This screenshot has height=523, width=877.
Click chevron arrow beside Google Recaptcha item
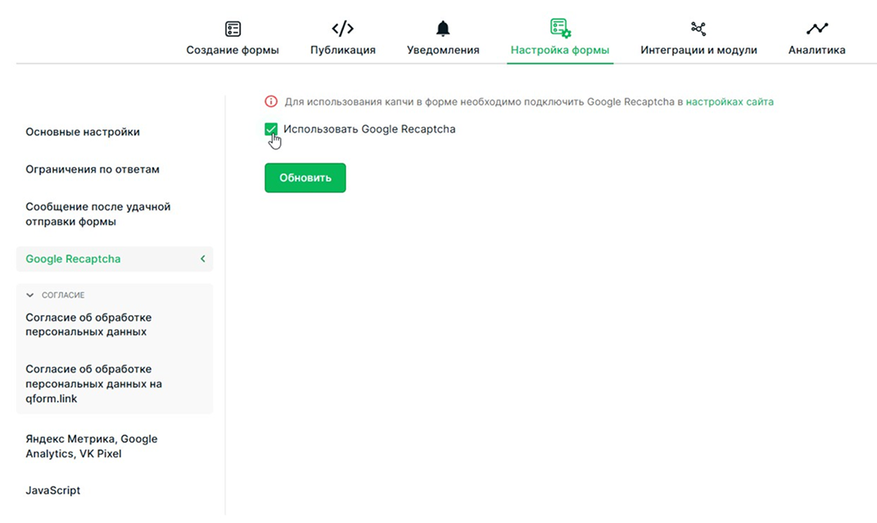(202, 259)
